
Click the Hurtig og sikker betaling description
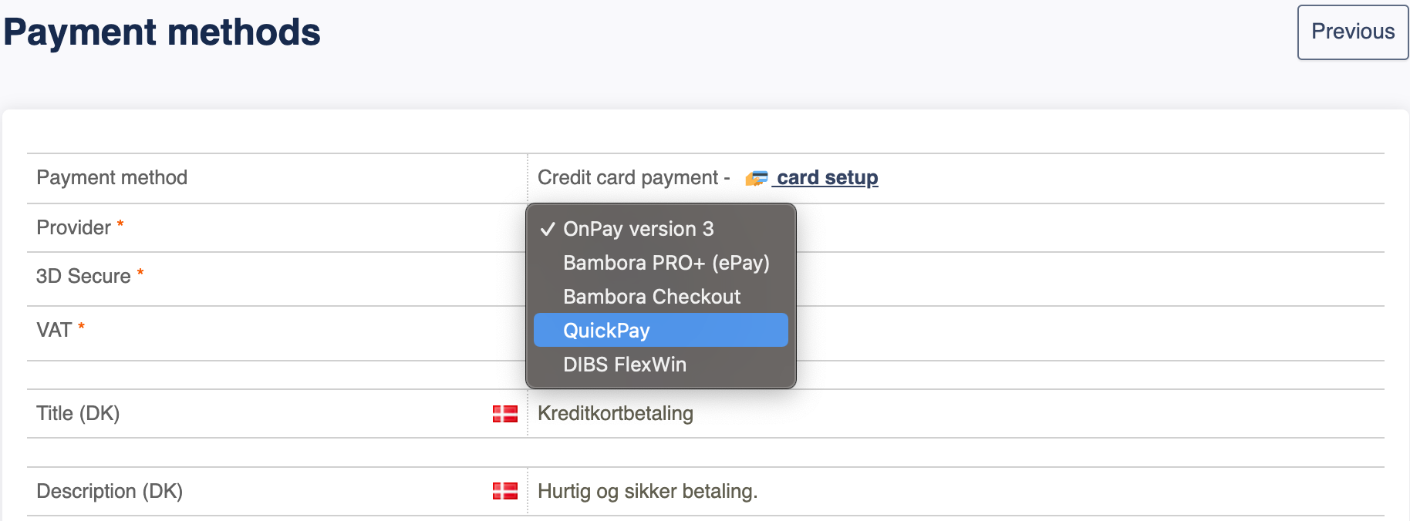click(x=648, y=491)
